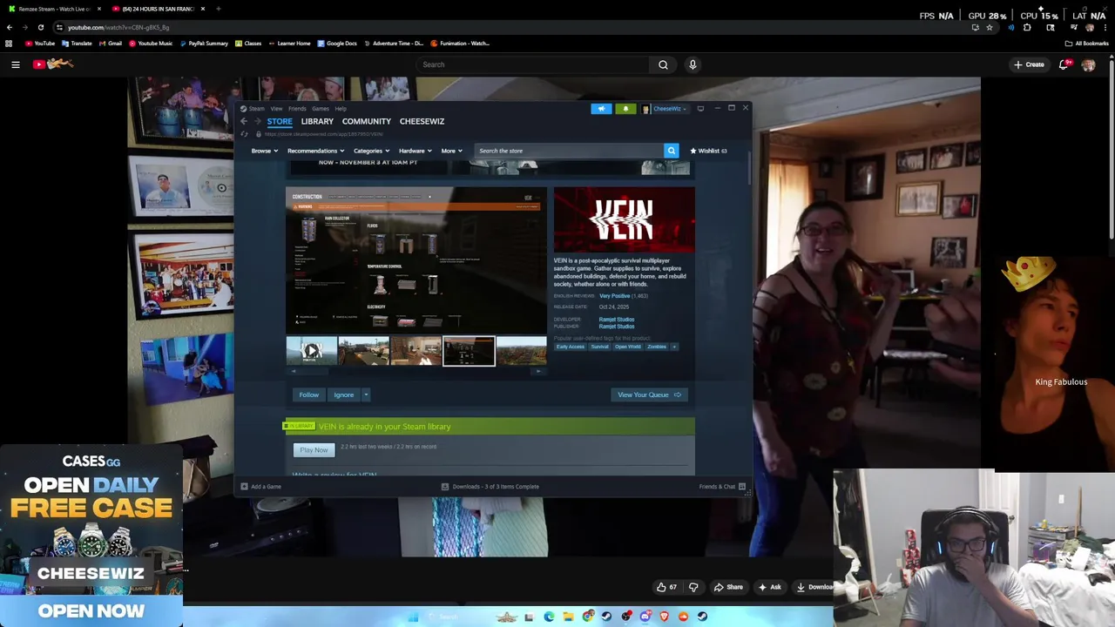This screenshot has width=1115, height=627.
Task: Open the dropdown arrow beside Ignore
Action: tap(366, 394)
